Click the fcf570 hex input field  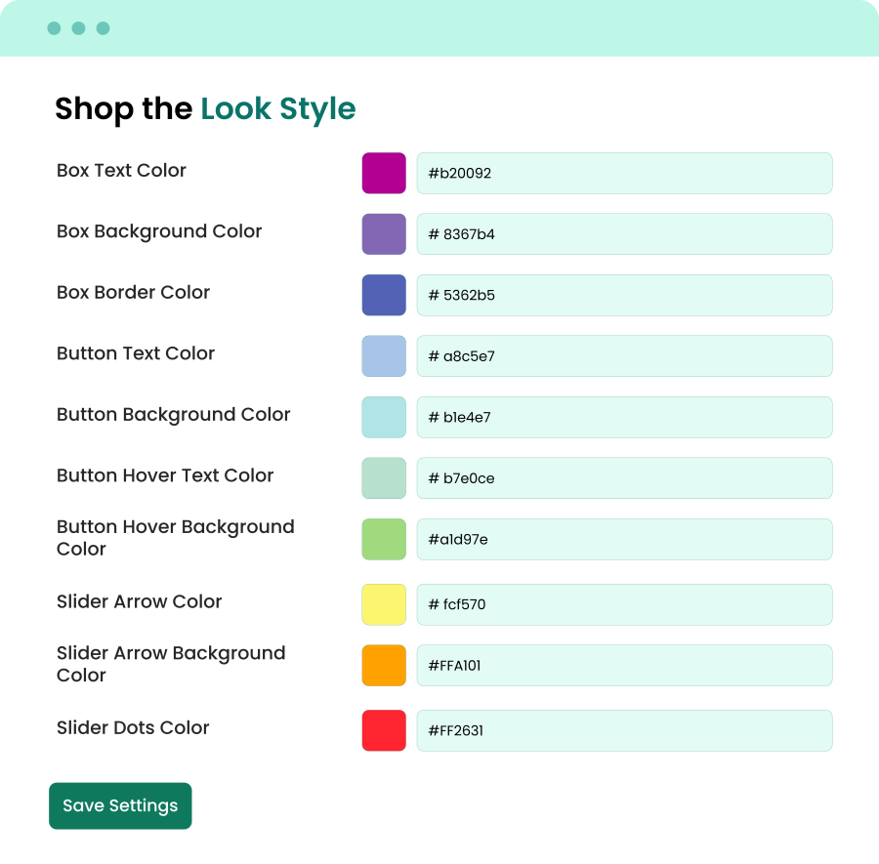[624, 604]
